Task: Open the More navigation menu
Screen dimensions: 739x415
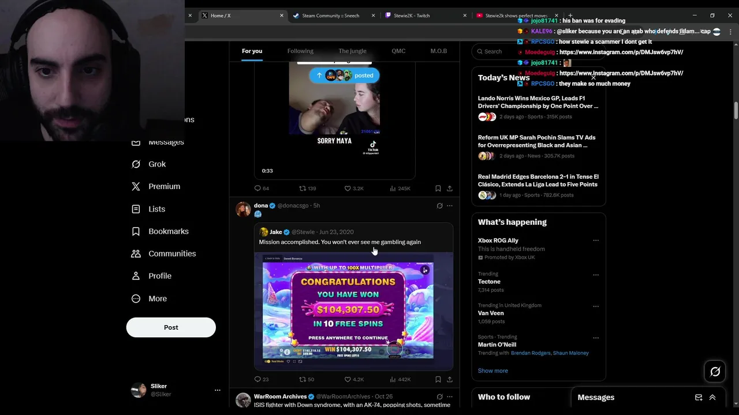Action: [x=149, y=299]
